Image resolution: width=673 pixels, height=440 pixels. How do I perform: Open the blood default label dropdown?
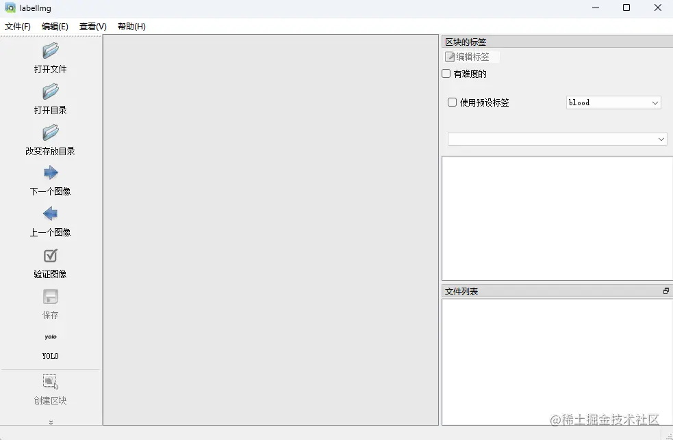click(613, 102)
